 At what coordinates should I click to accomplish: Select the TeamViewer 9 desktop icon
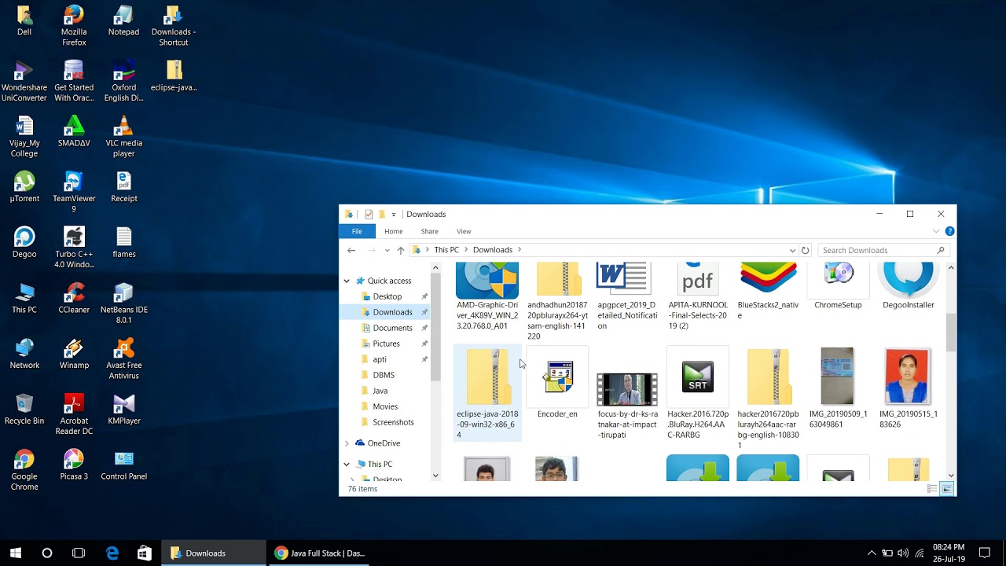[74, 193]
